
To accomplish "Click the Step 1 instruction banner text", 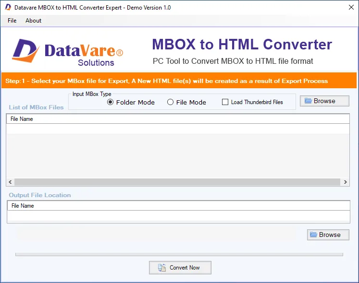I will [x=166, y=81].
